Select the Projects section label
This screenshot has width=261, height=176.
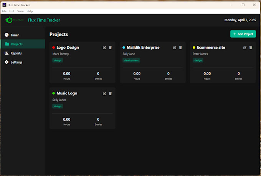[x=17, y=44]
